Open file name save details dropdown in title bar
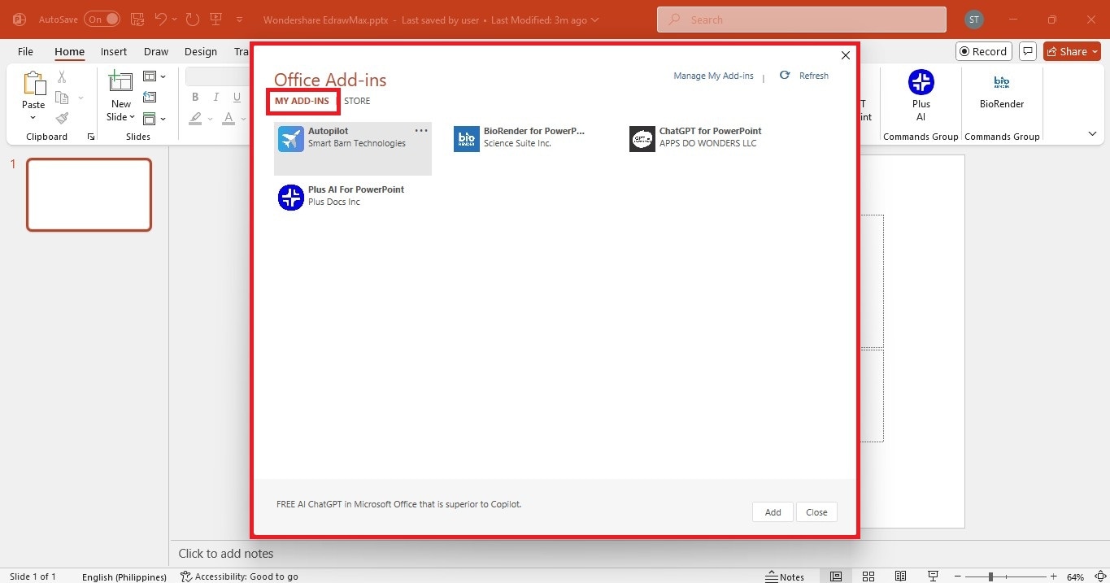Image resolution: width=1110 pixels, height=583 pixels. click(595, 20)
